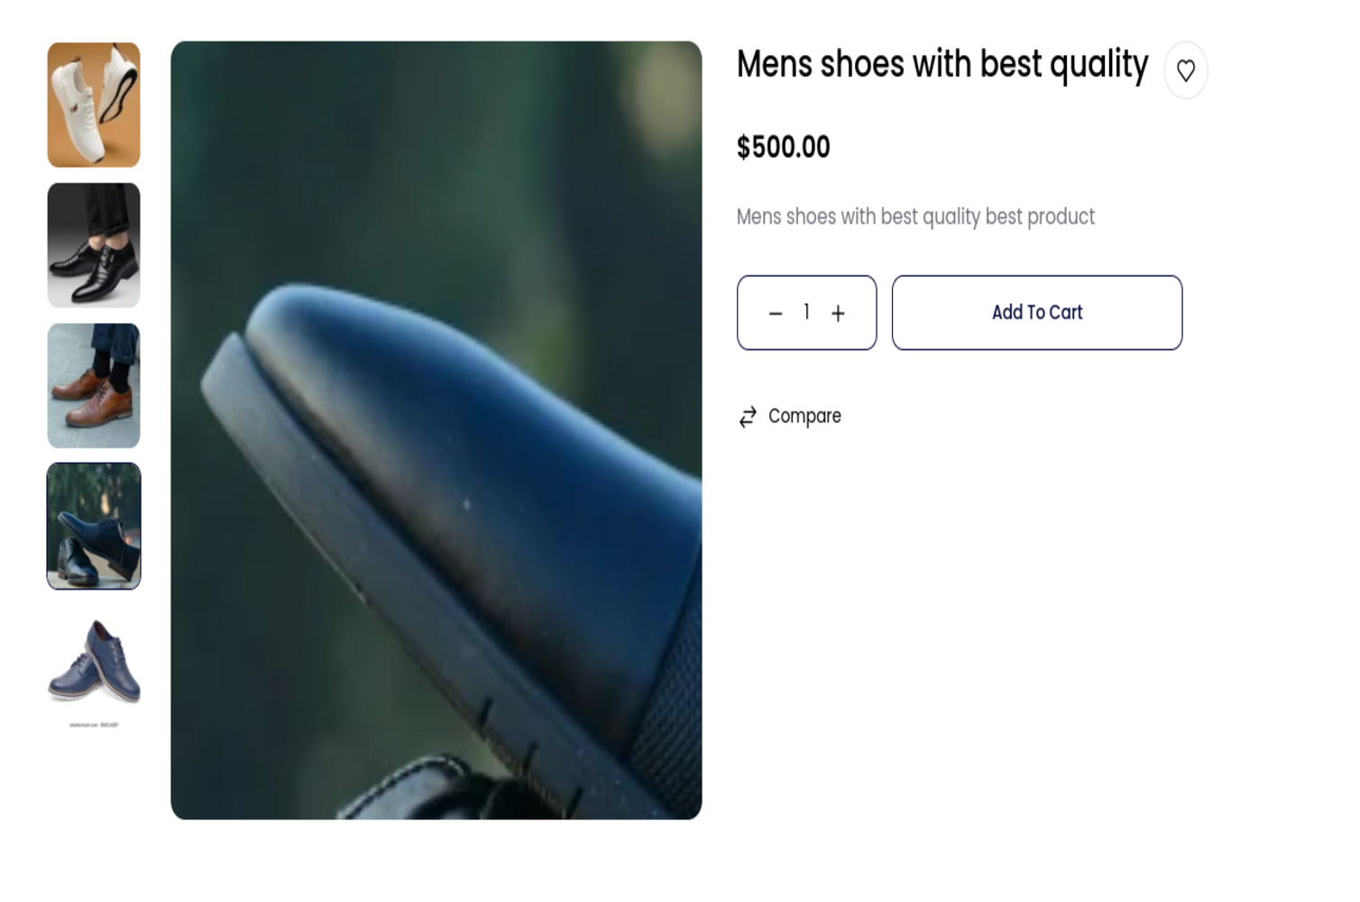
Task: Click the quantity value field showing 1
Action: click(x=806, y=312)
